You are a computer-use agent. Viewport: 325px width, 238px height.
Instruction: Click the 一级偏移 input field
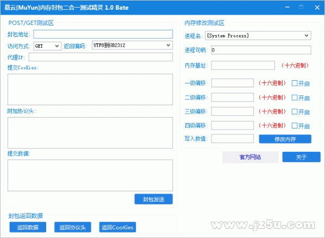pyautogui.click(x=233, y=83)
